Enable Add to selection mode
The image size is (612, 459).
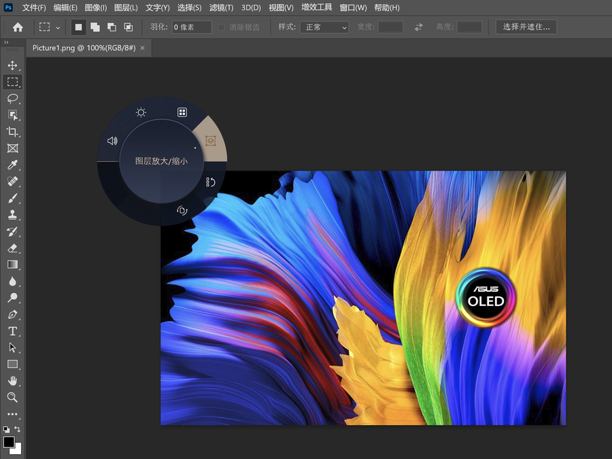95,27
